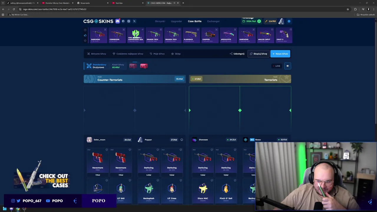Open the browser extensions puzzle icon

coord(355,9)
